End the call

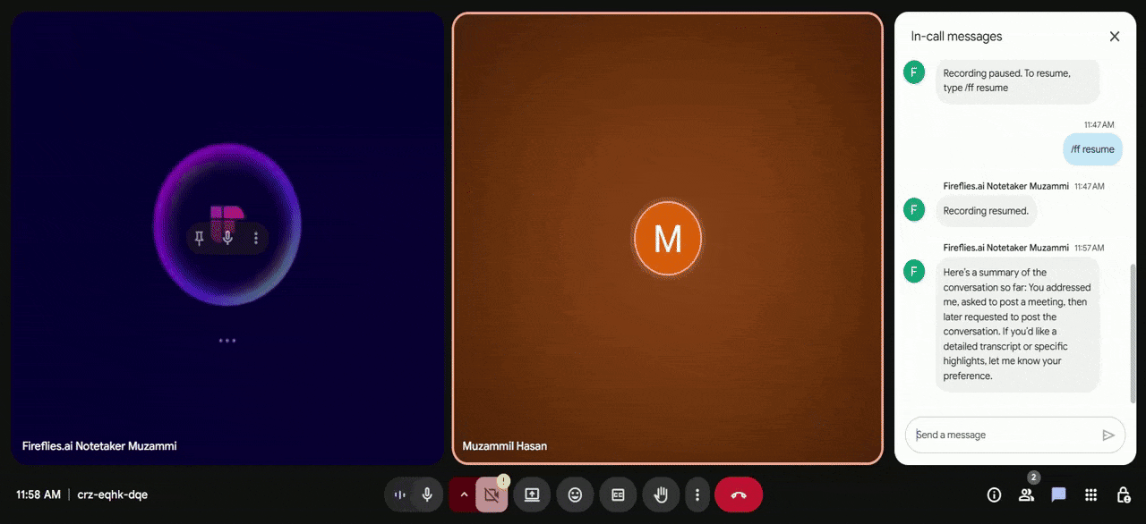(739, 494)
